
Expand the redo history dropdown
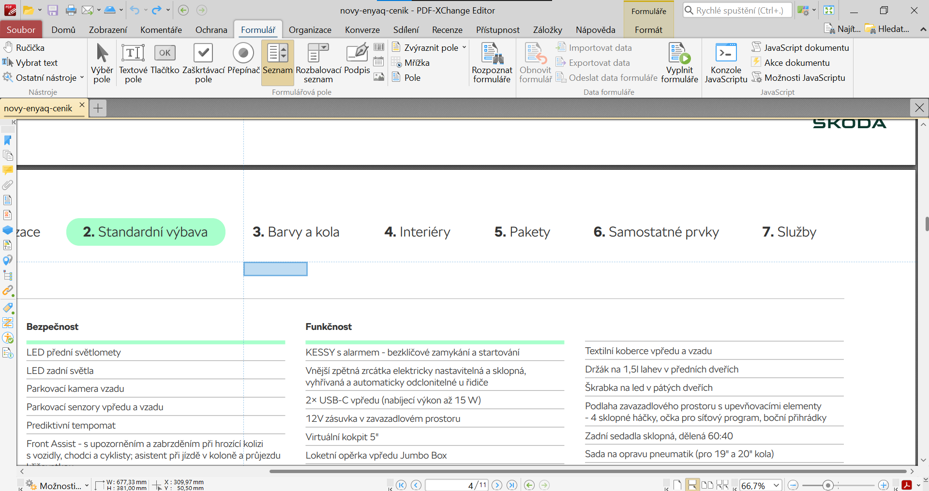168,10
